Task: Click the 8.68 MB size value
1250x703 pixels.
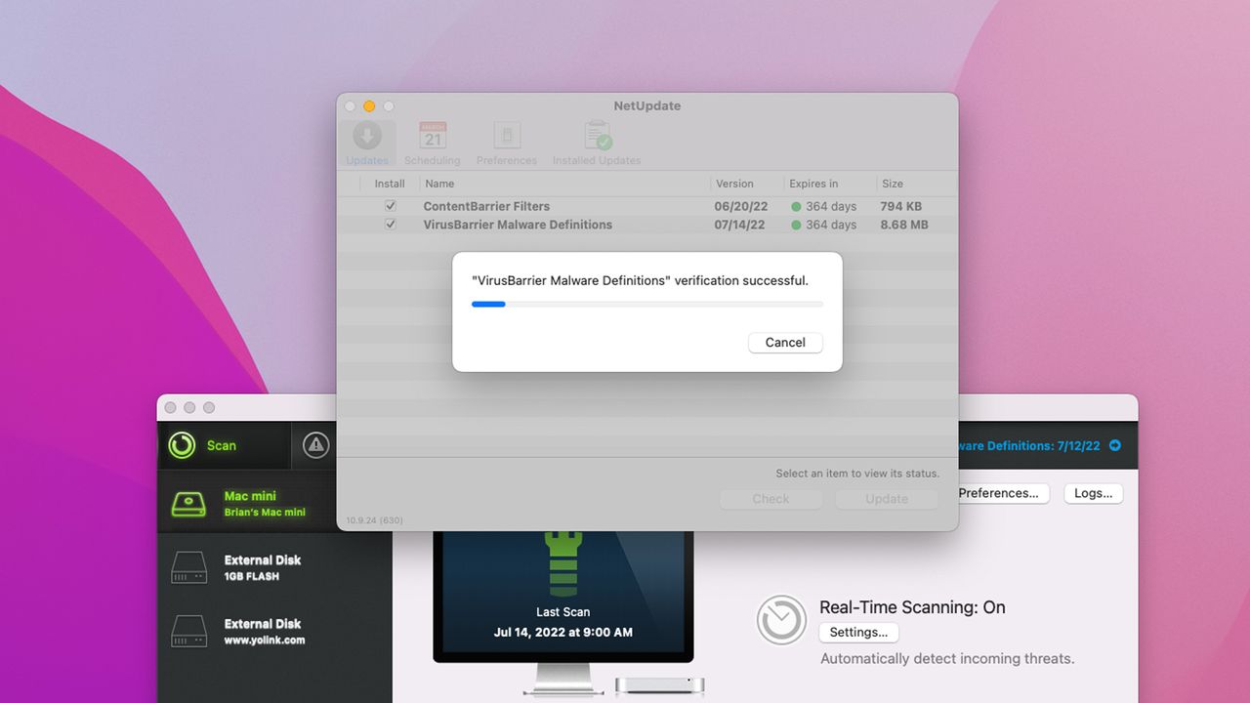Action: click(904, 225)
